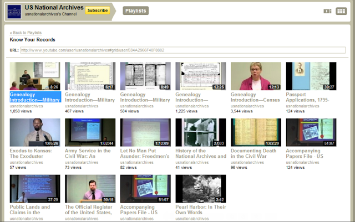Open History of the National Archives title

[x=201, y=153]
